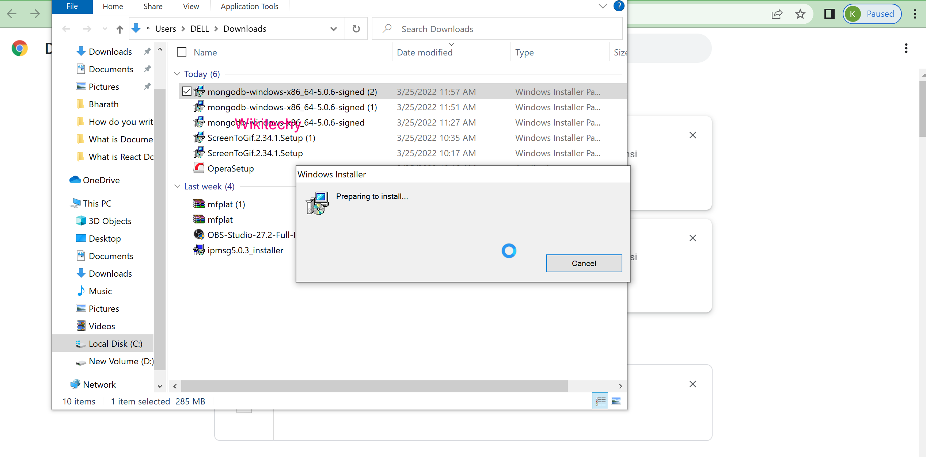The image size is (926, 457).
Task: Open the address bar history dropdown
Action: pos(333,29)
